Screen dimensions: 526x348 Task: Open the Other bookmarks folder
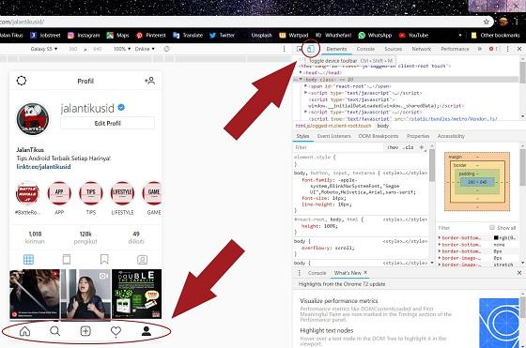[x=495, y=35]
